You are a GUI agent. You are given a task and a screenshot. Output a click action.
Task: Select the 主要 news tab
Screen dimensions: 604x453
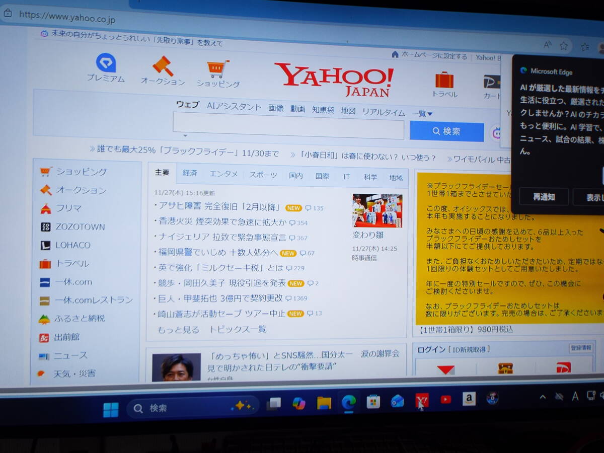(x=162, y=173)
